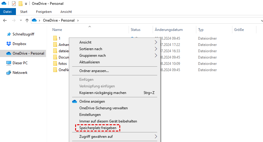Viewport: 263px width, 142px height.
Task: Select Dropbox in the navigation pane
Action: (x=20, y=44)
